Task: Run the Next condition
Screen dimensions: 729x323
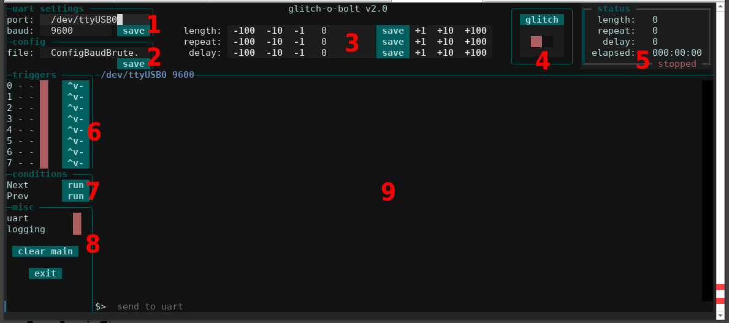Action: coord(75,185)
